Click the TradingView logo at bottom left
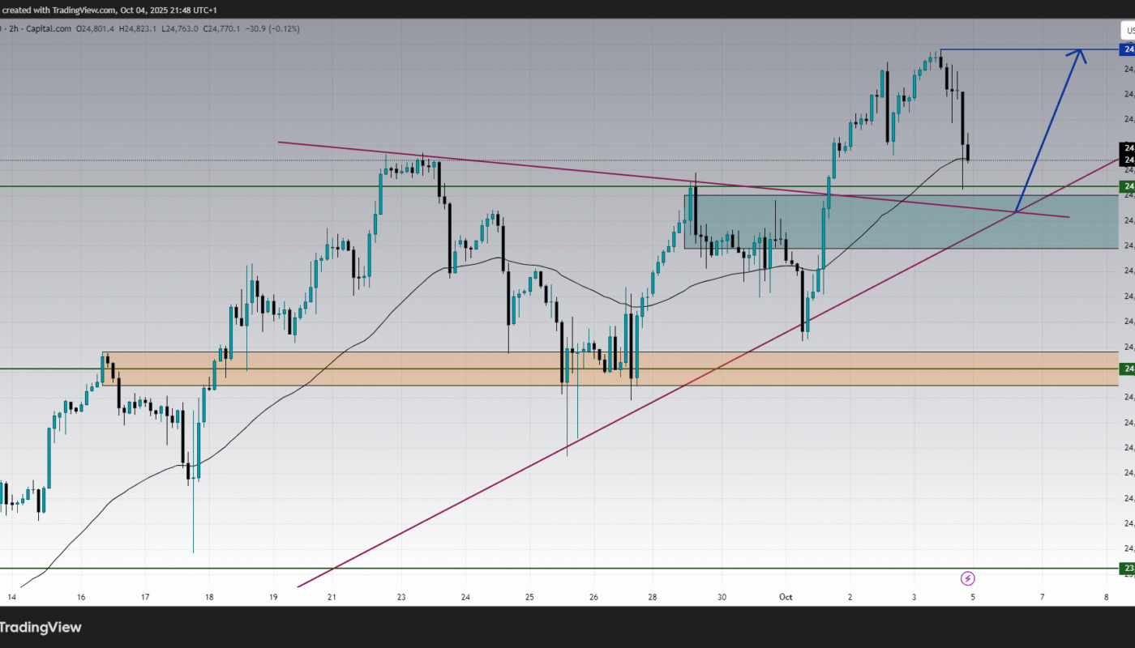Screen dimensions: 1135x648 coord(42,627)
